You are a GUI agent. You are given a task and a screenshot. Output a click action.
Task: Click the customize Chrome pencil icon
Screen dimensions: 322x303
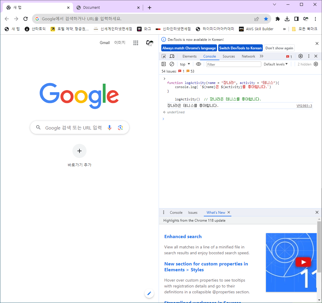(149, 293)
